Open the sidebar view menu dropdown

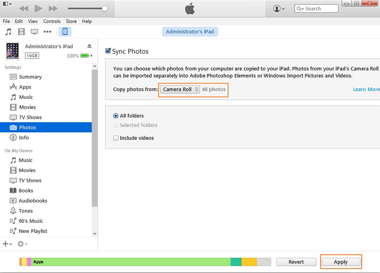coord(7,4)
